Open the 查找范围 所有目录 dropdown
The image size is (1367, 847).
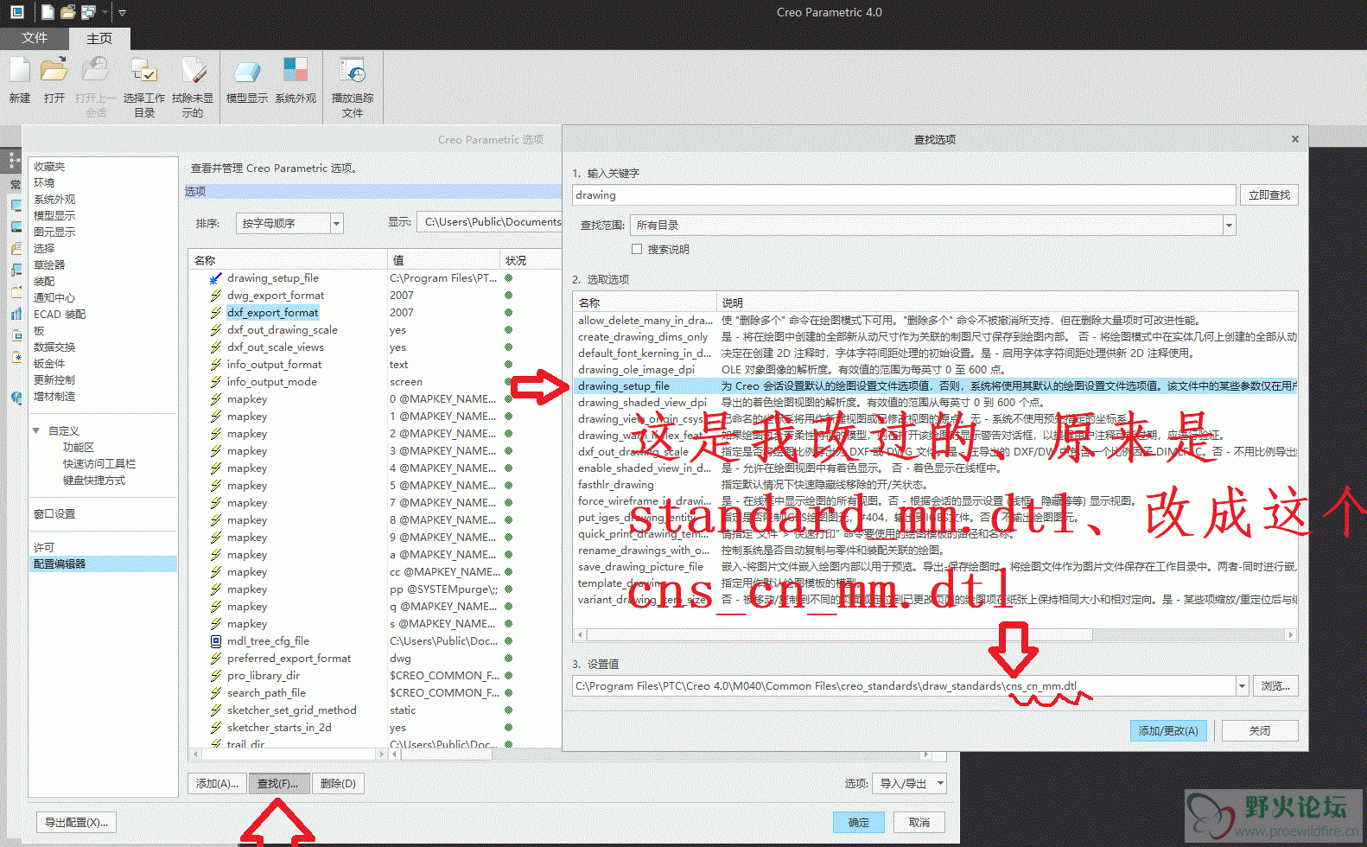1229,226
